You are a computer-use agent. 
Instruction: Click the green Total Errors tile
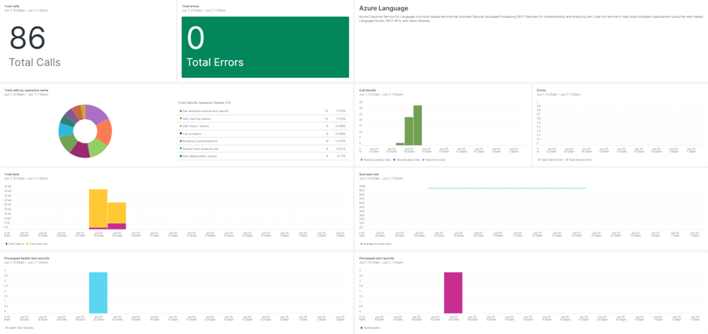(x=265, y=47)
